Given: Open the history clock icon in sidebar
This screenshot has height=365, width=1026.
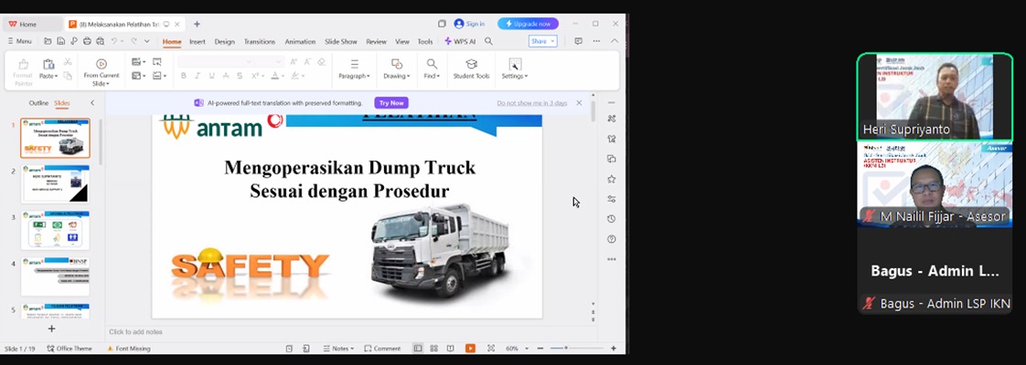Looking at the screenshot, I should [611, 219].
